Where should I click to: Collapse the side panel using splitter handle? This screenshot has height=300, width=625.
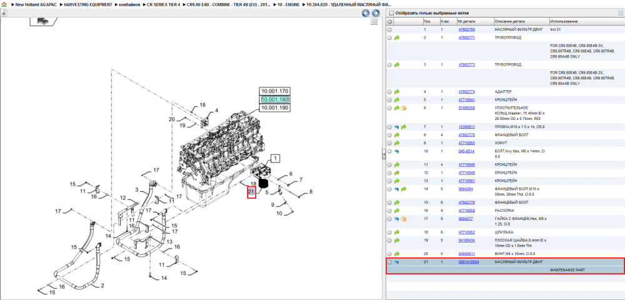(384, 153)
